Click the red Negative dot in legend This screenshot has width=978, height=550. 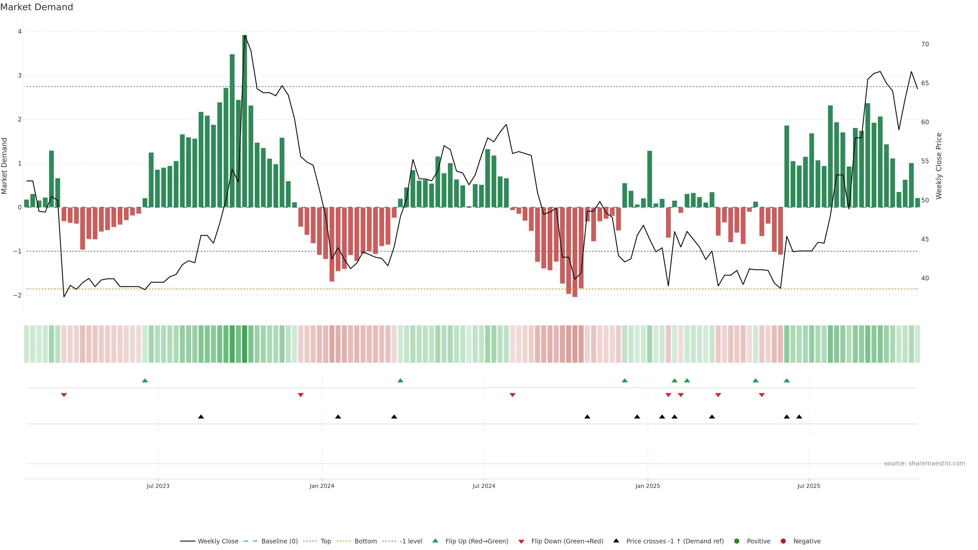[x=783, y=541]
